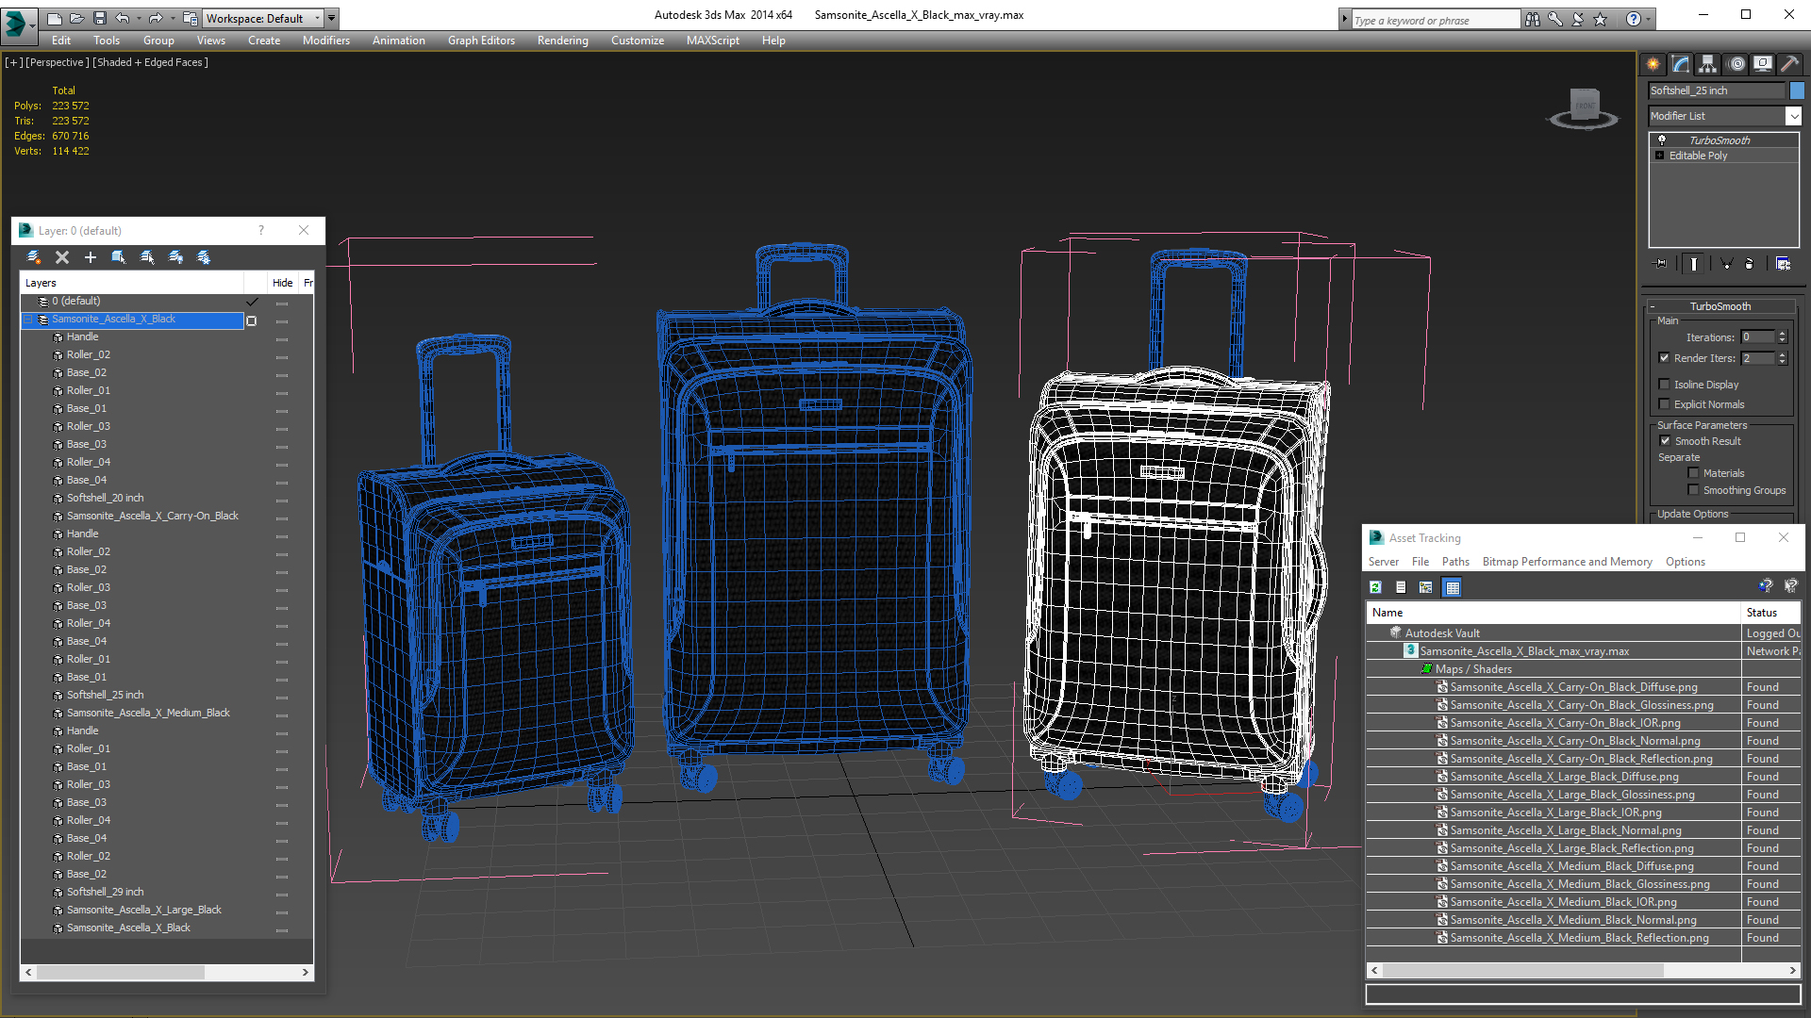
Task: Click Refresh icon in Asset Tracking toolbar
Action: (x=1376, y=587)
